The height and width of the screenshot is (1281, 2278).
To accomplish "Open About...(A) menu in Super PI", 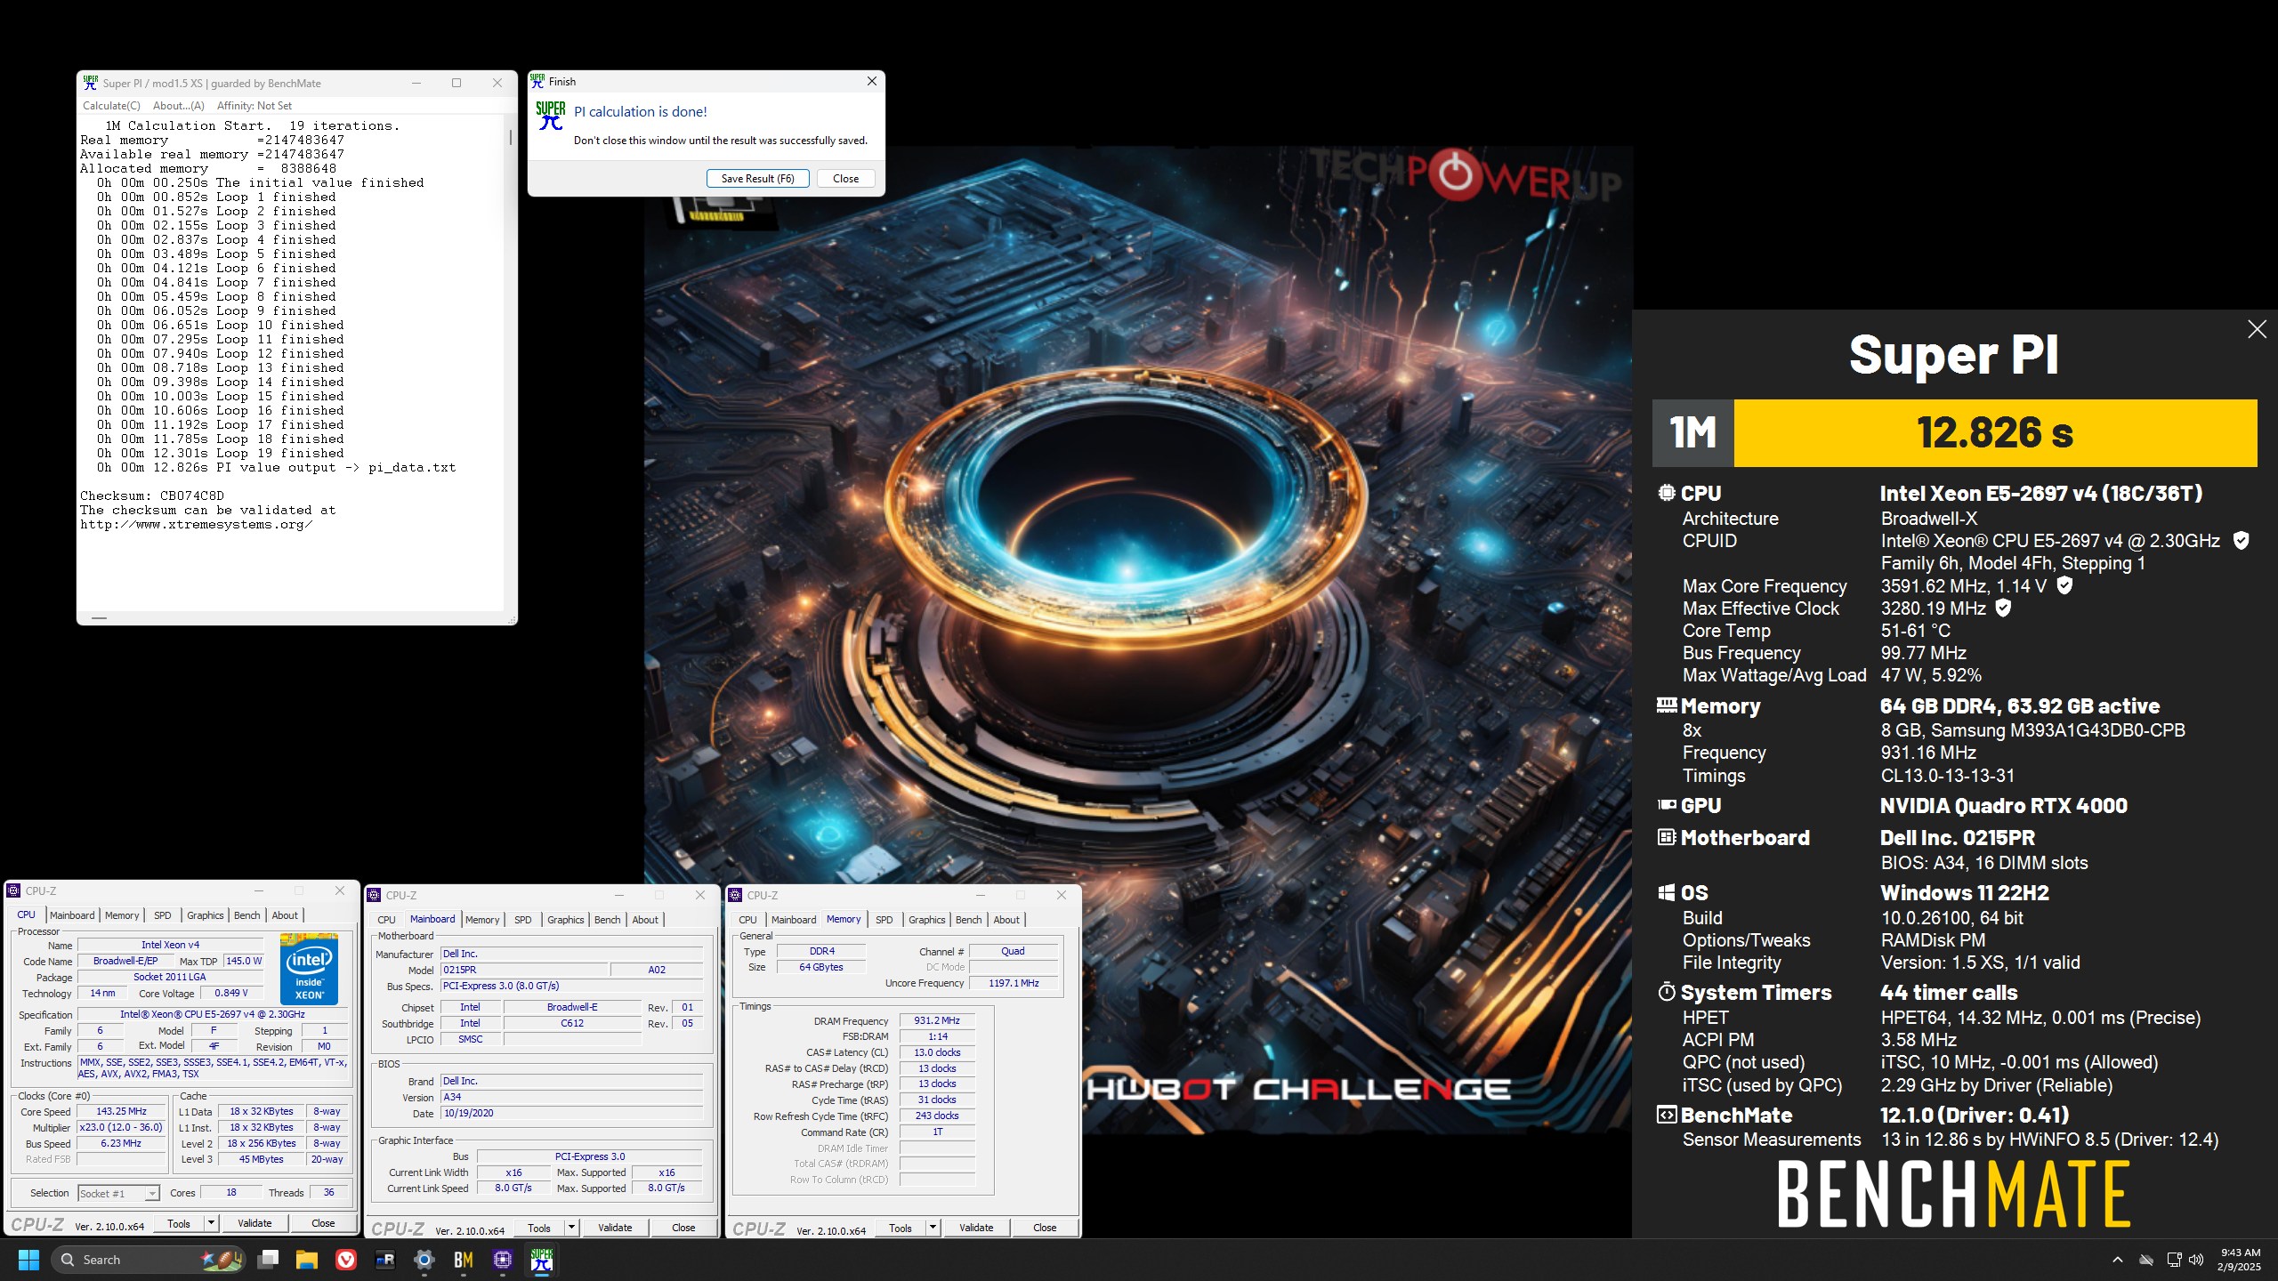I will 178,105.
